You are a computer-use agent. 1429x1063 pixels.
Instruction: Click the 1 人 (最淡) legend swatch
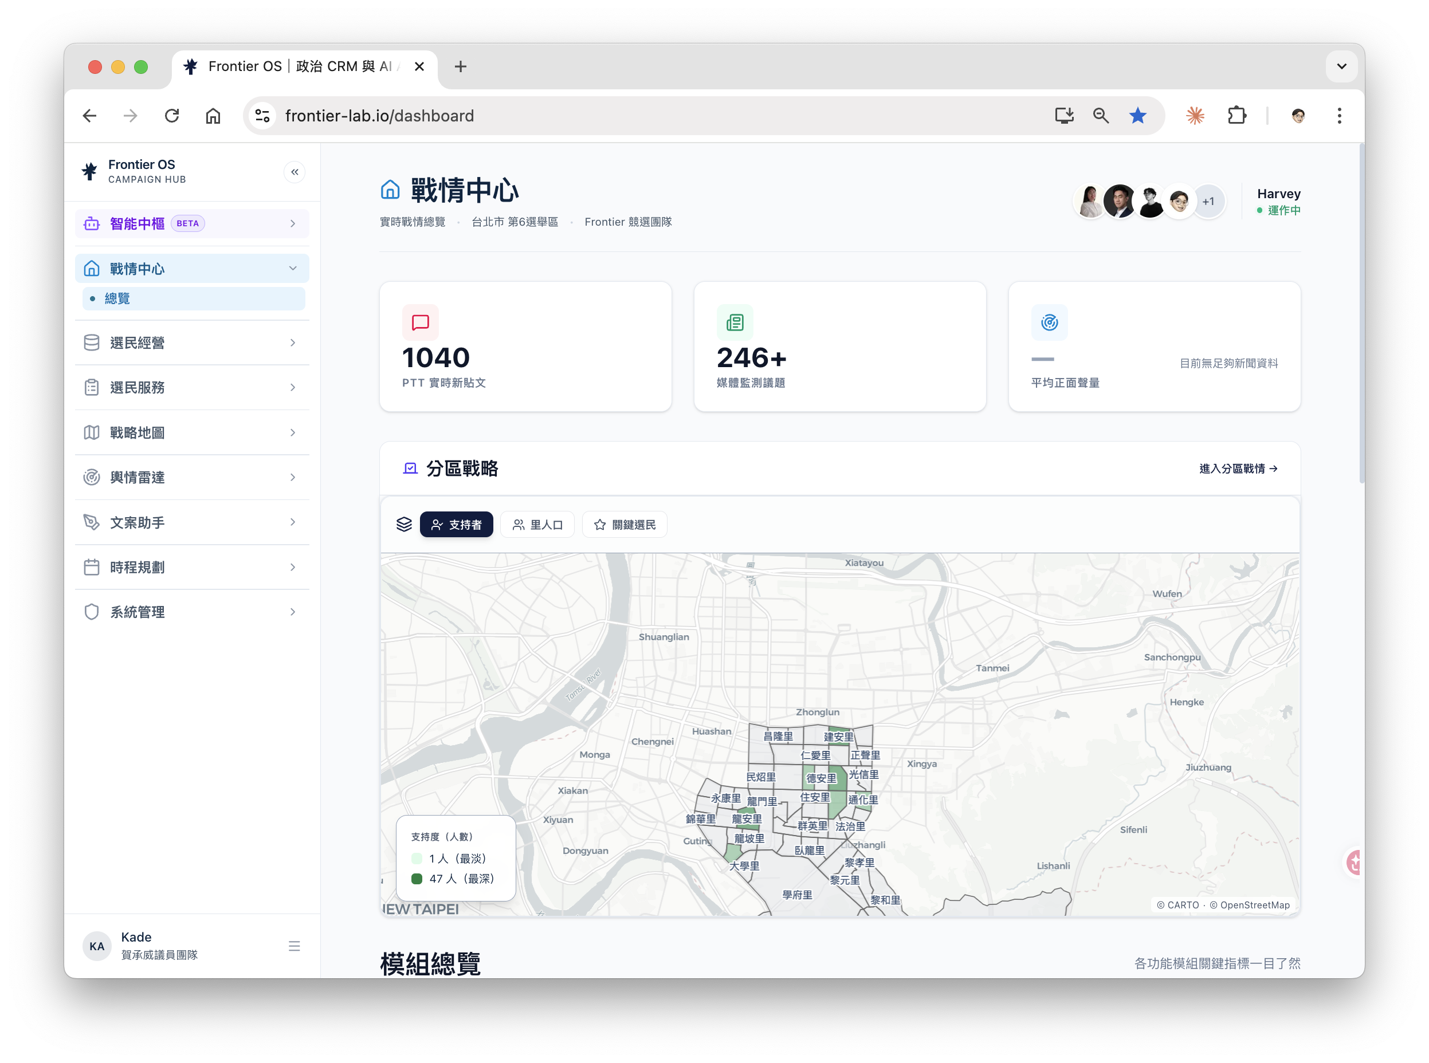click(x=417, y=859)
